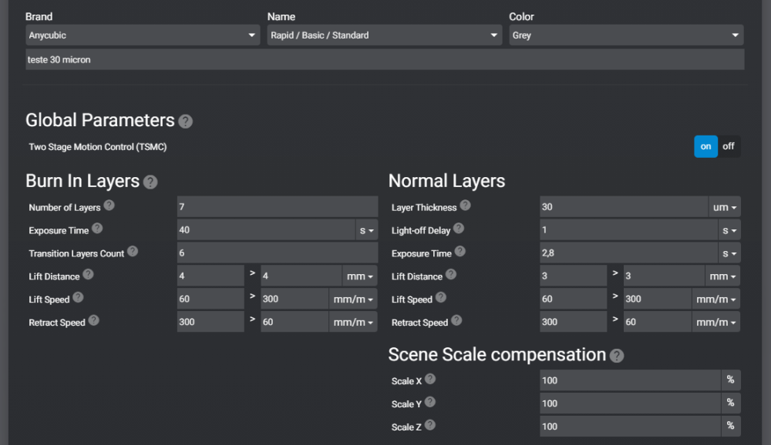Open Normal Layers Lift Distance mm dropdown
This screenshot has width=771, height=445.
click(722, 276)
